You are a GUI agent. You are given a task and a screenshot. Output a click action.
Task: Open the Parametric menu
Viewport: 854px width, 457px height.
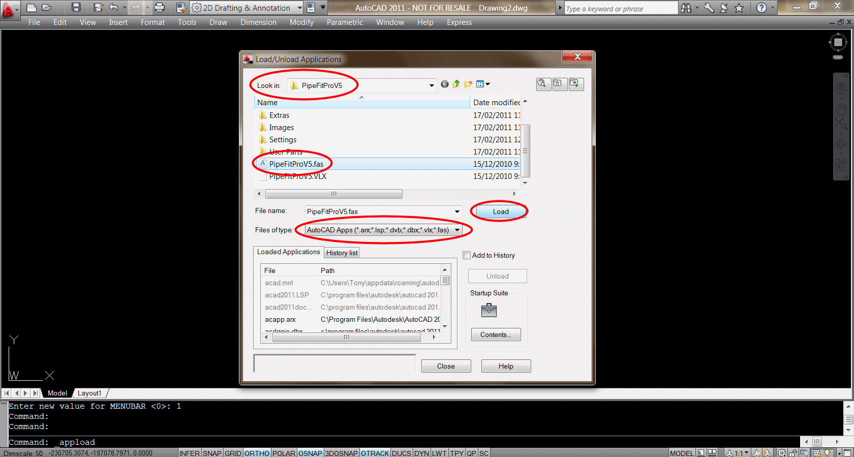(x=345, y=22)
